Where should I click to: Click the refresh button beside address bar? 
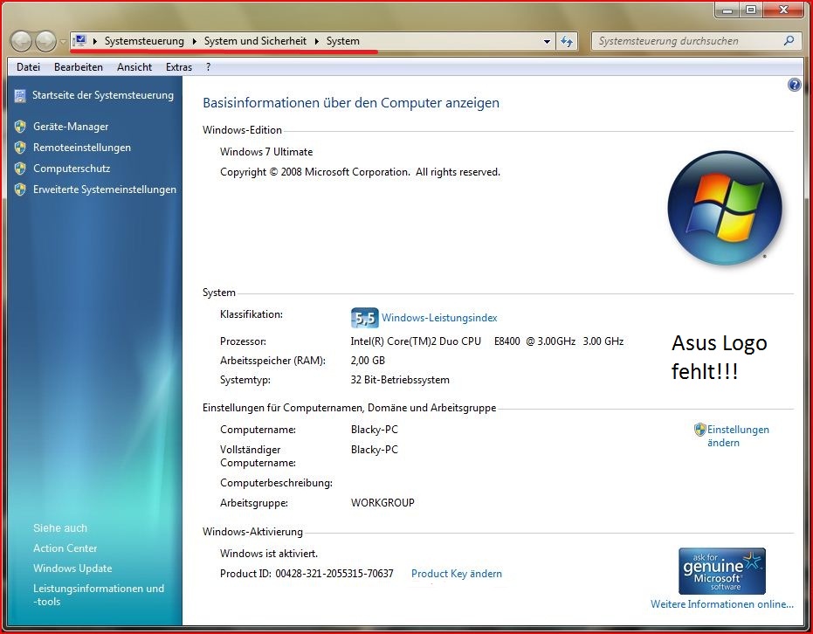pyautogui.click(x=567, y=41)
